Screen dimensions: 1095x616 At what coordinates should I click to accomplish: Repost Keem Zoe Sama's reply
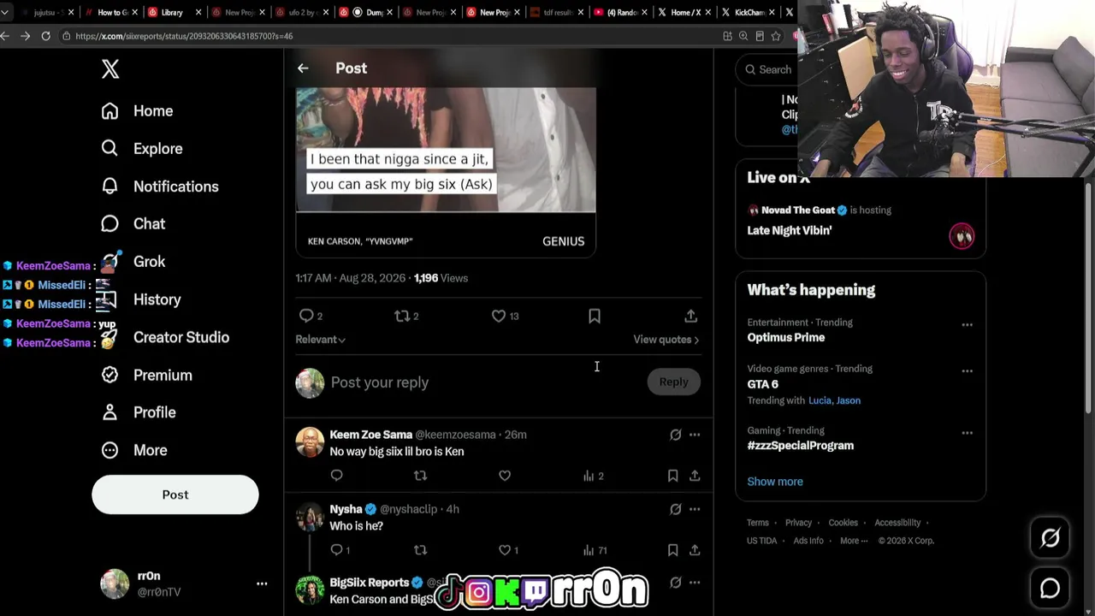420,476
